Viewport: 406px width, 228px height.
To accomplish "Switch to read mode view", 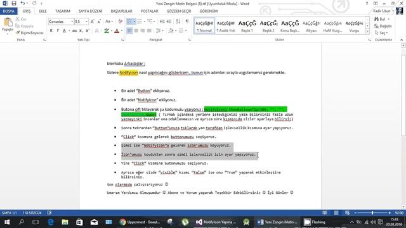I will (x=324, y=213).
